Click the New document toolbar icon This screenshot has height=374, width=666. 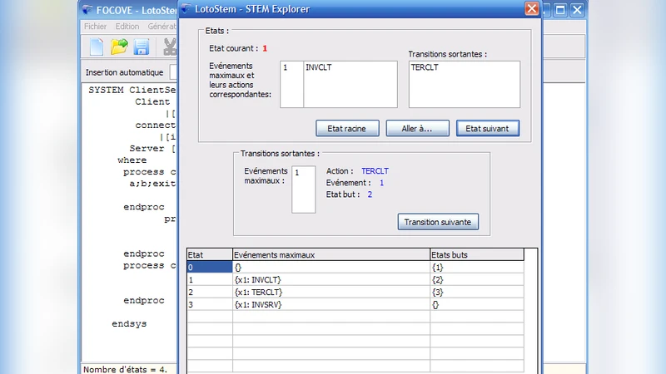[97, 47]
